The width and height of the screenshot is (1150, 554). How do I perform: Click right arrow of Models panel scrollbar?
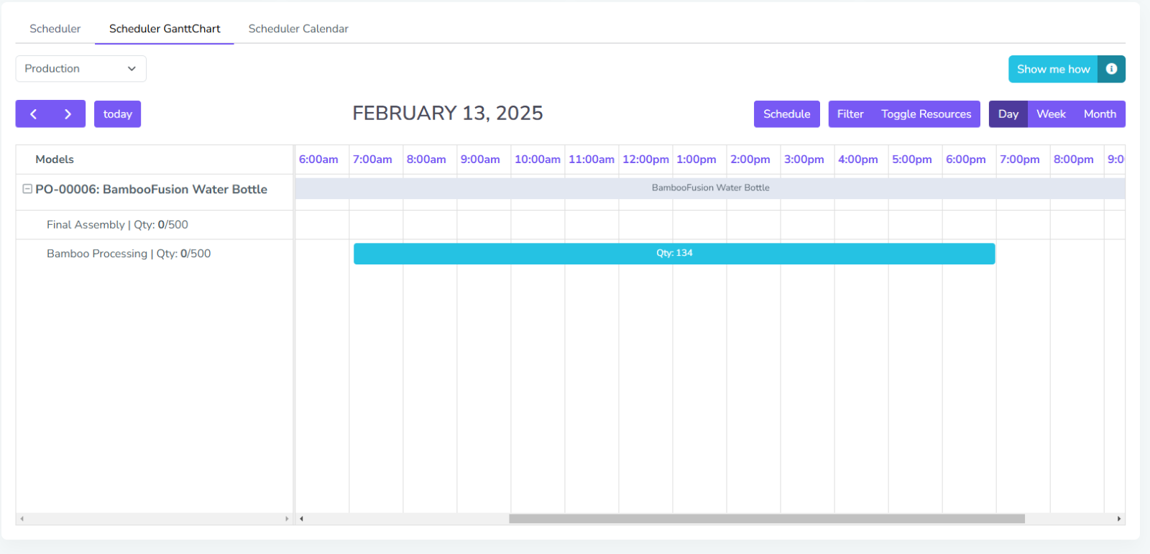point(287,519)
